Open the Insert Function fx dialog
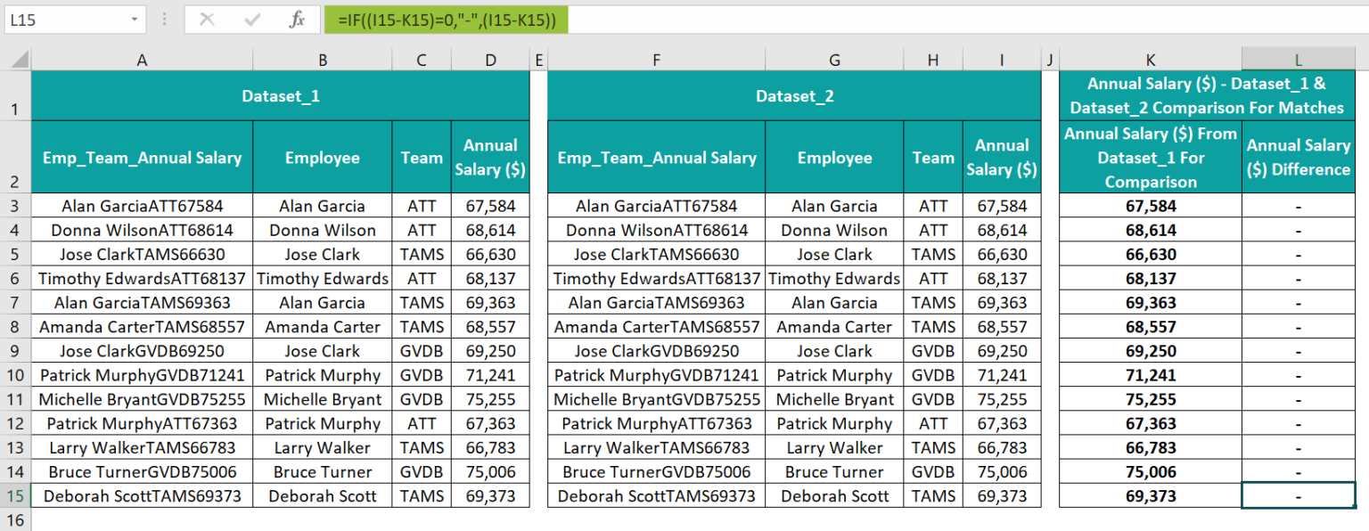 coord(298,19)
